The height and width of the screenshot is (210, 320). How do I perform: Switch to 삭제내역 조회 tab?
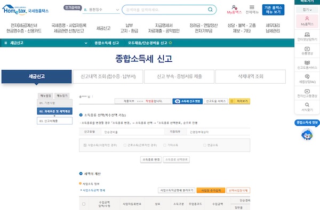[x=251, y=76]
